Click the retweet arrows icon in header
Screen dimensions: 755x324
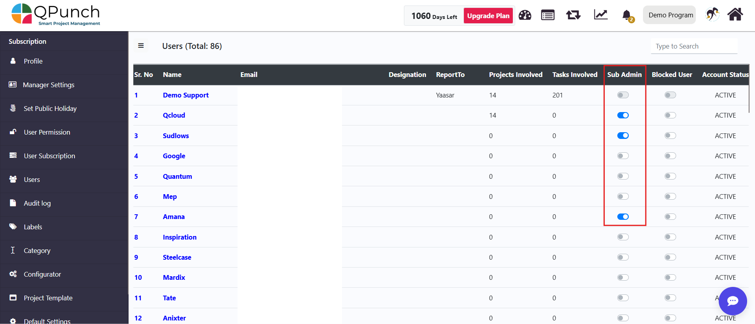(x=573, y=15)
